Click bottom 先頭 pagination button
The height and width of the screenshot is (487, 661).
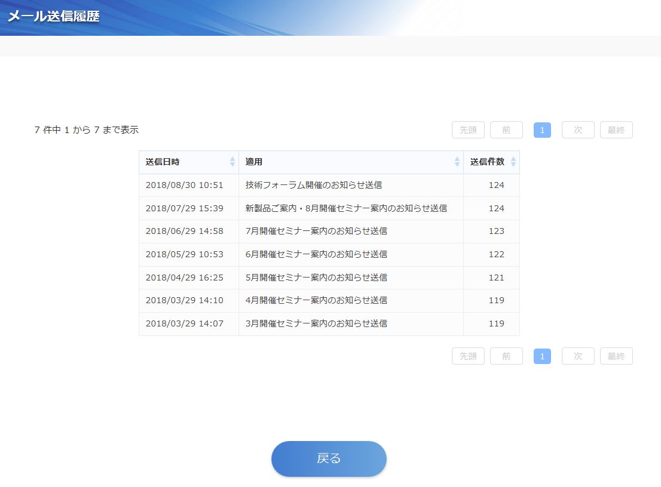tap(468, 356)
